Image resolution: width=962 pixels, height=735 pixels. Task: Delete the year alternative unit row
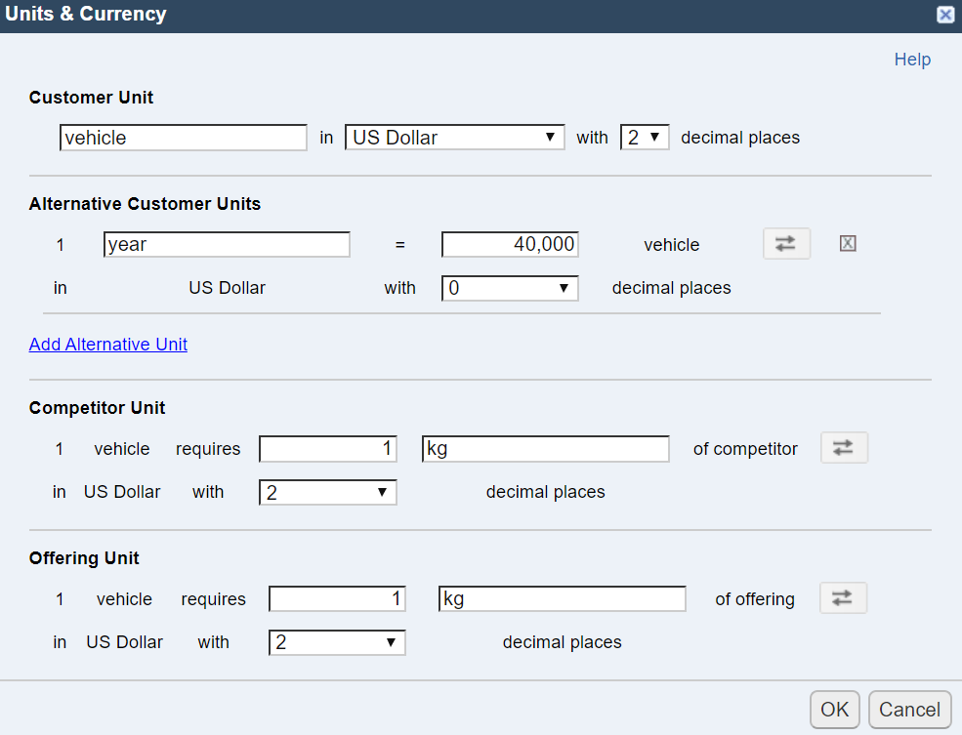coord(848,243)
